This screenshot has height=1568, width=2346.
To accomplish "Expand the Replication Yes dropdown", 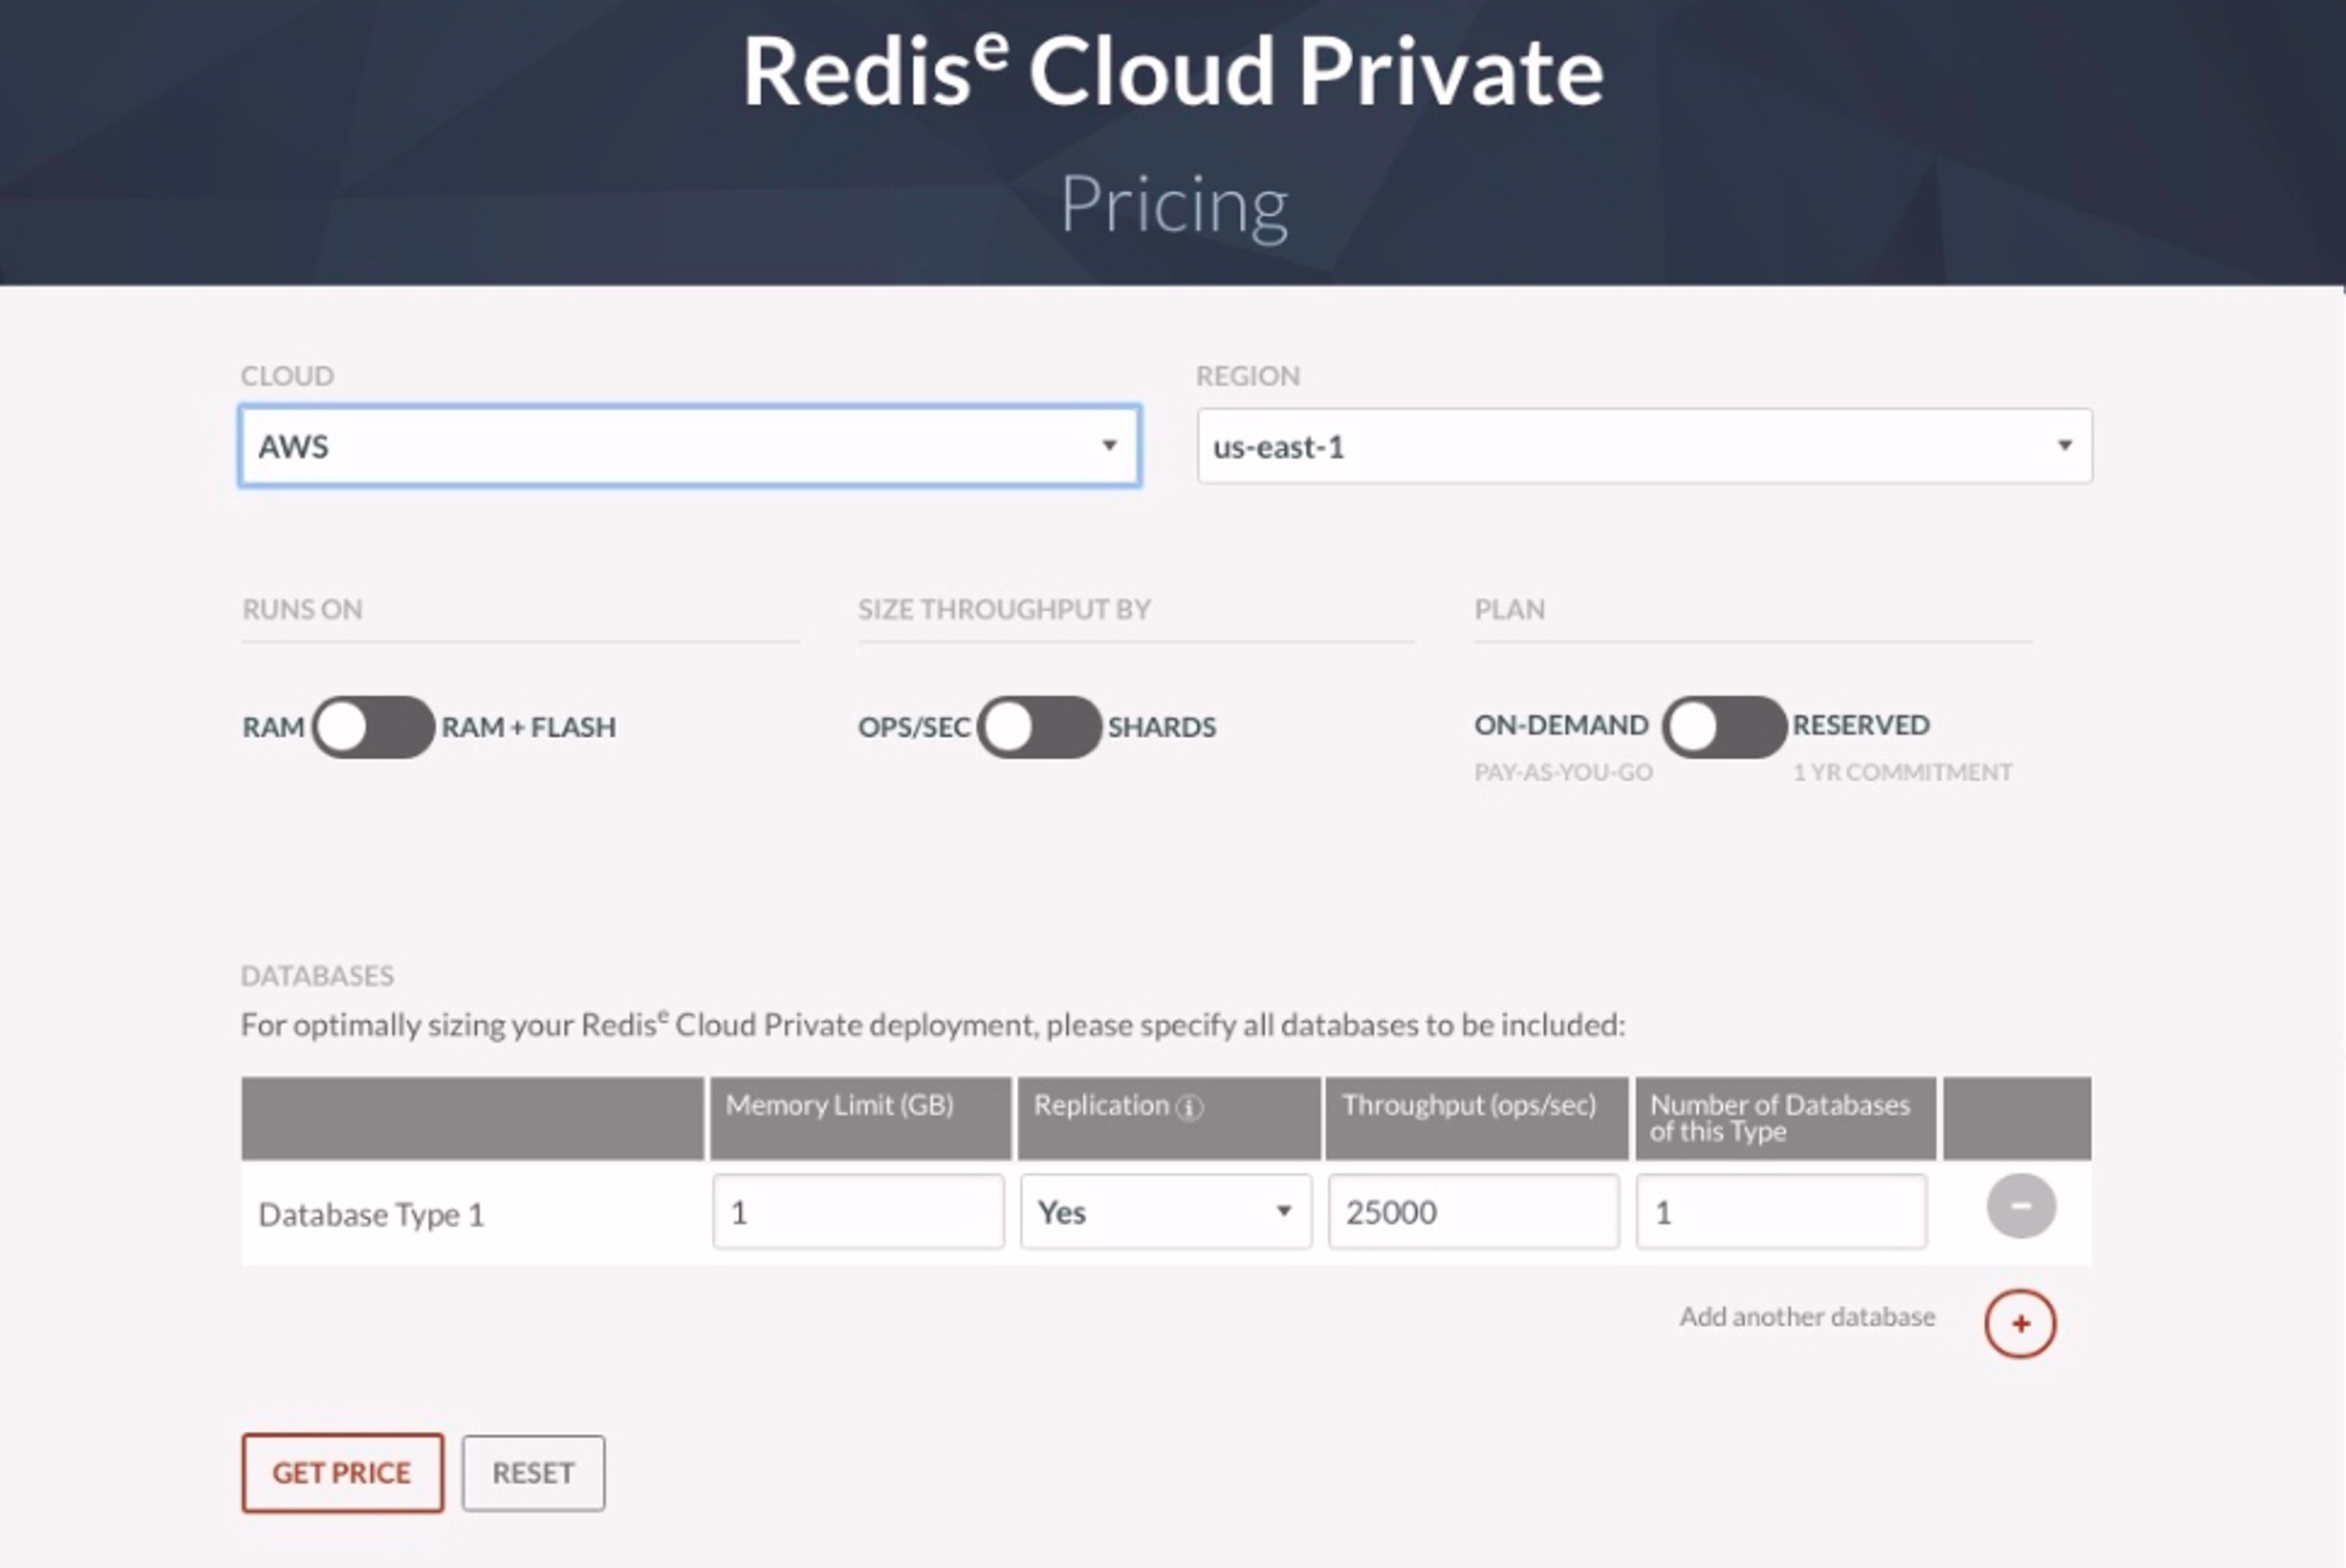I will tap(1165, 1212).
